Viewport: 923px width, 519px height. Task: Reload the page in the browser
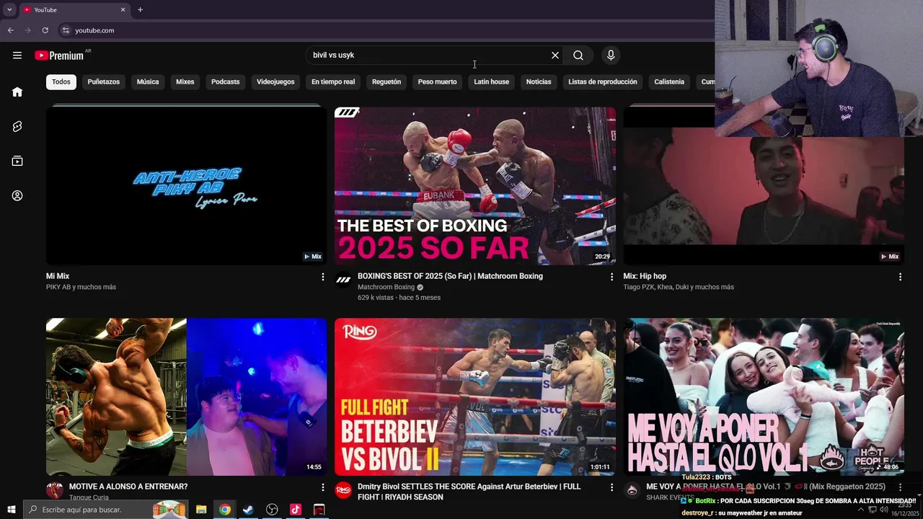coord(45,30)
